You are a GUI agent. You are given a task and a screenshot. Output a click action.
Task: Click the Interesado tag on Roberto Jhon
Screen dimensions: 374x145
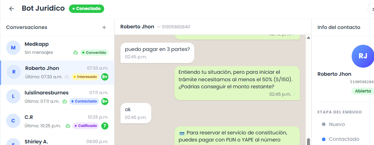(x=85, y=77)
